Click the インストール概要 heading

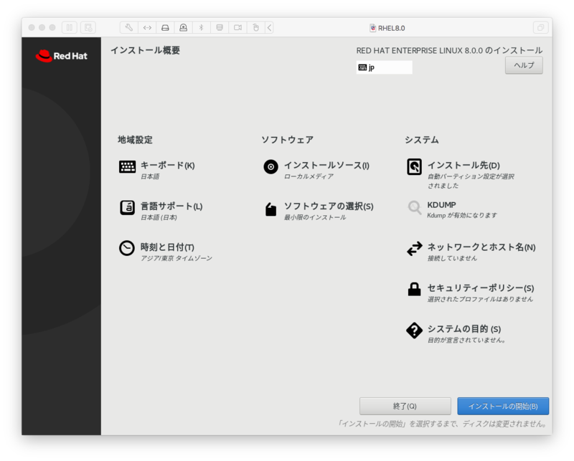(x=146, y=50)
